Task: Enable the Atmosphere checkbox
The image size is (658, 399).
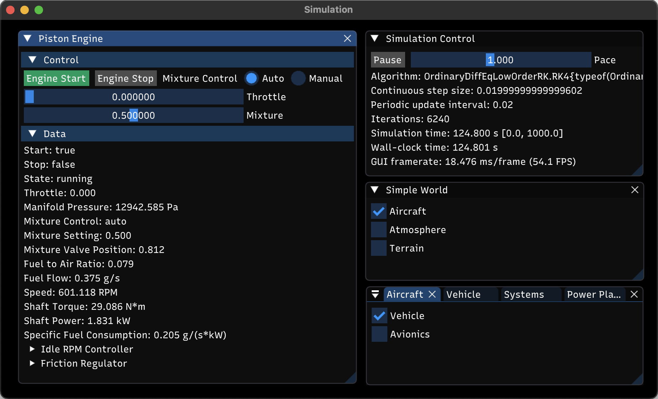Action: click(x=378, y=230)
